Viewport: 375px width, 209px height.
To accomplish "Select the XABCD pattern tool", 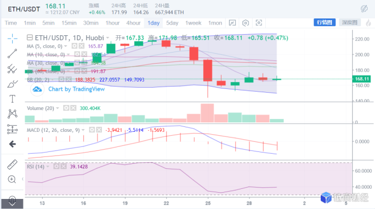I will coord(12,113).
